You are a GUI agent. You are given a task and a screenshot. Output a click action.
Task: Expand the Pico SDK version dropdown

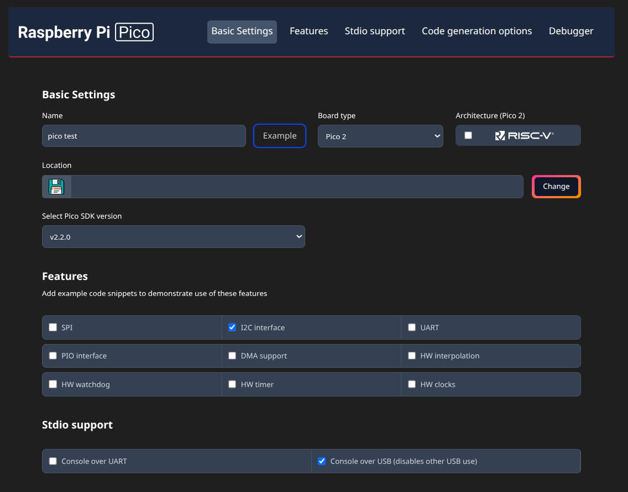[x=173, y=237]
